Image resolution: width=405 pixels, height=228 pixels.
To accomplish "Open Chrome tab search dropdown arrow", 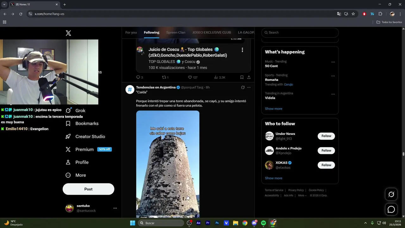I will point(4,4).
